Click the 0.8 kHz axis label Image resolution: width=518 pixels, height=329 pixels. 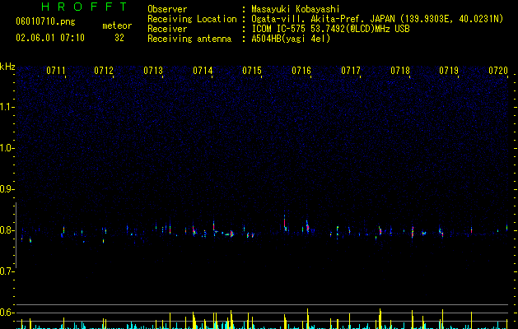point(7,230)
